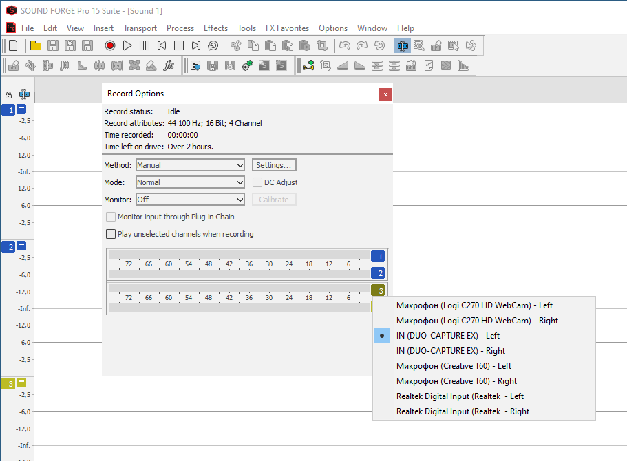
Task: Click meter channel 1 input button
Action: coord(377,256)
